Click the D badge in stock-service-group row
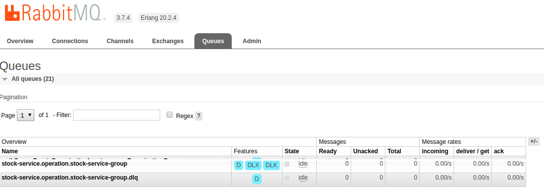 pos(238,165)
